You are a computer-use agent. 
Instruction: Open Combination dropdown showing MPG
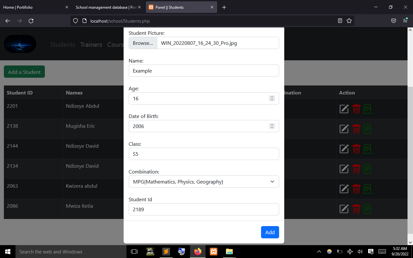coord(204,182)
